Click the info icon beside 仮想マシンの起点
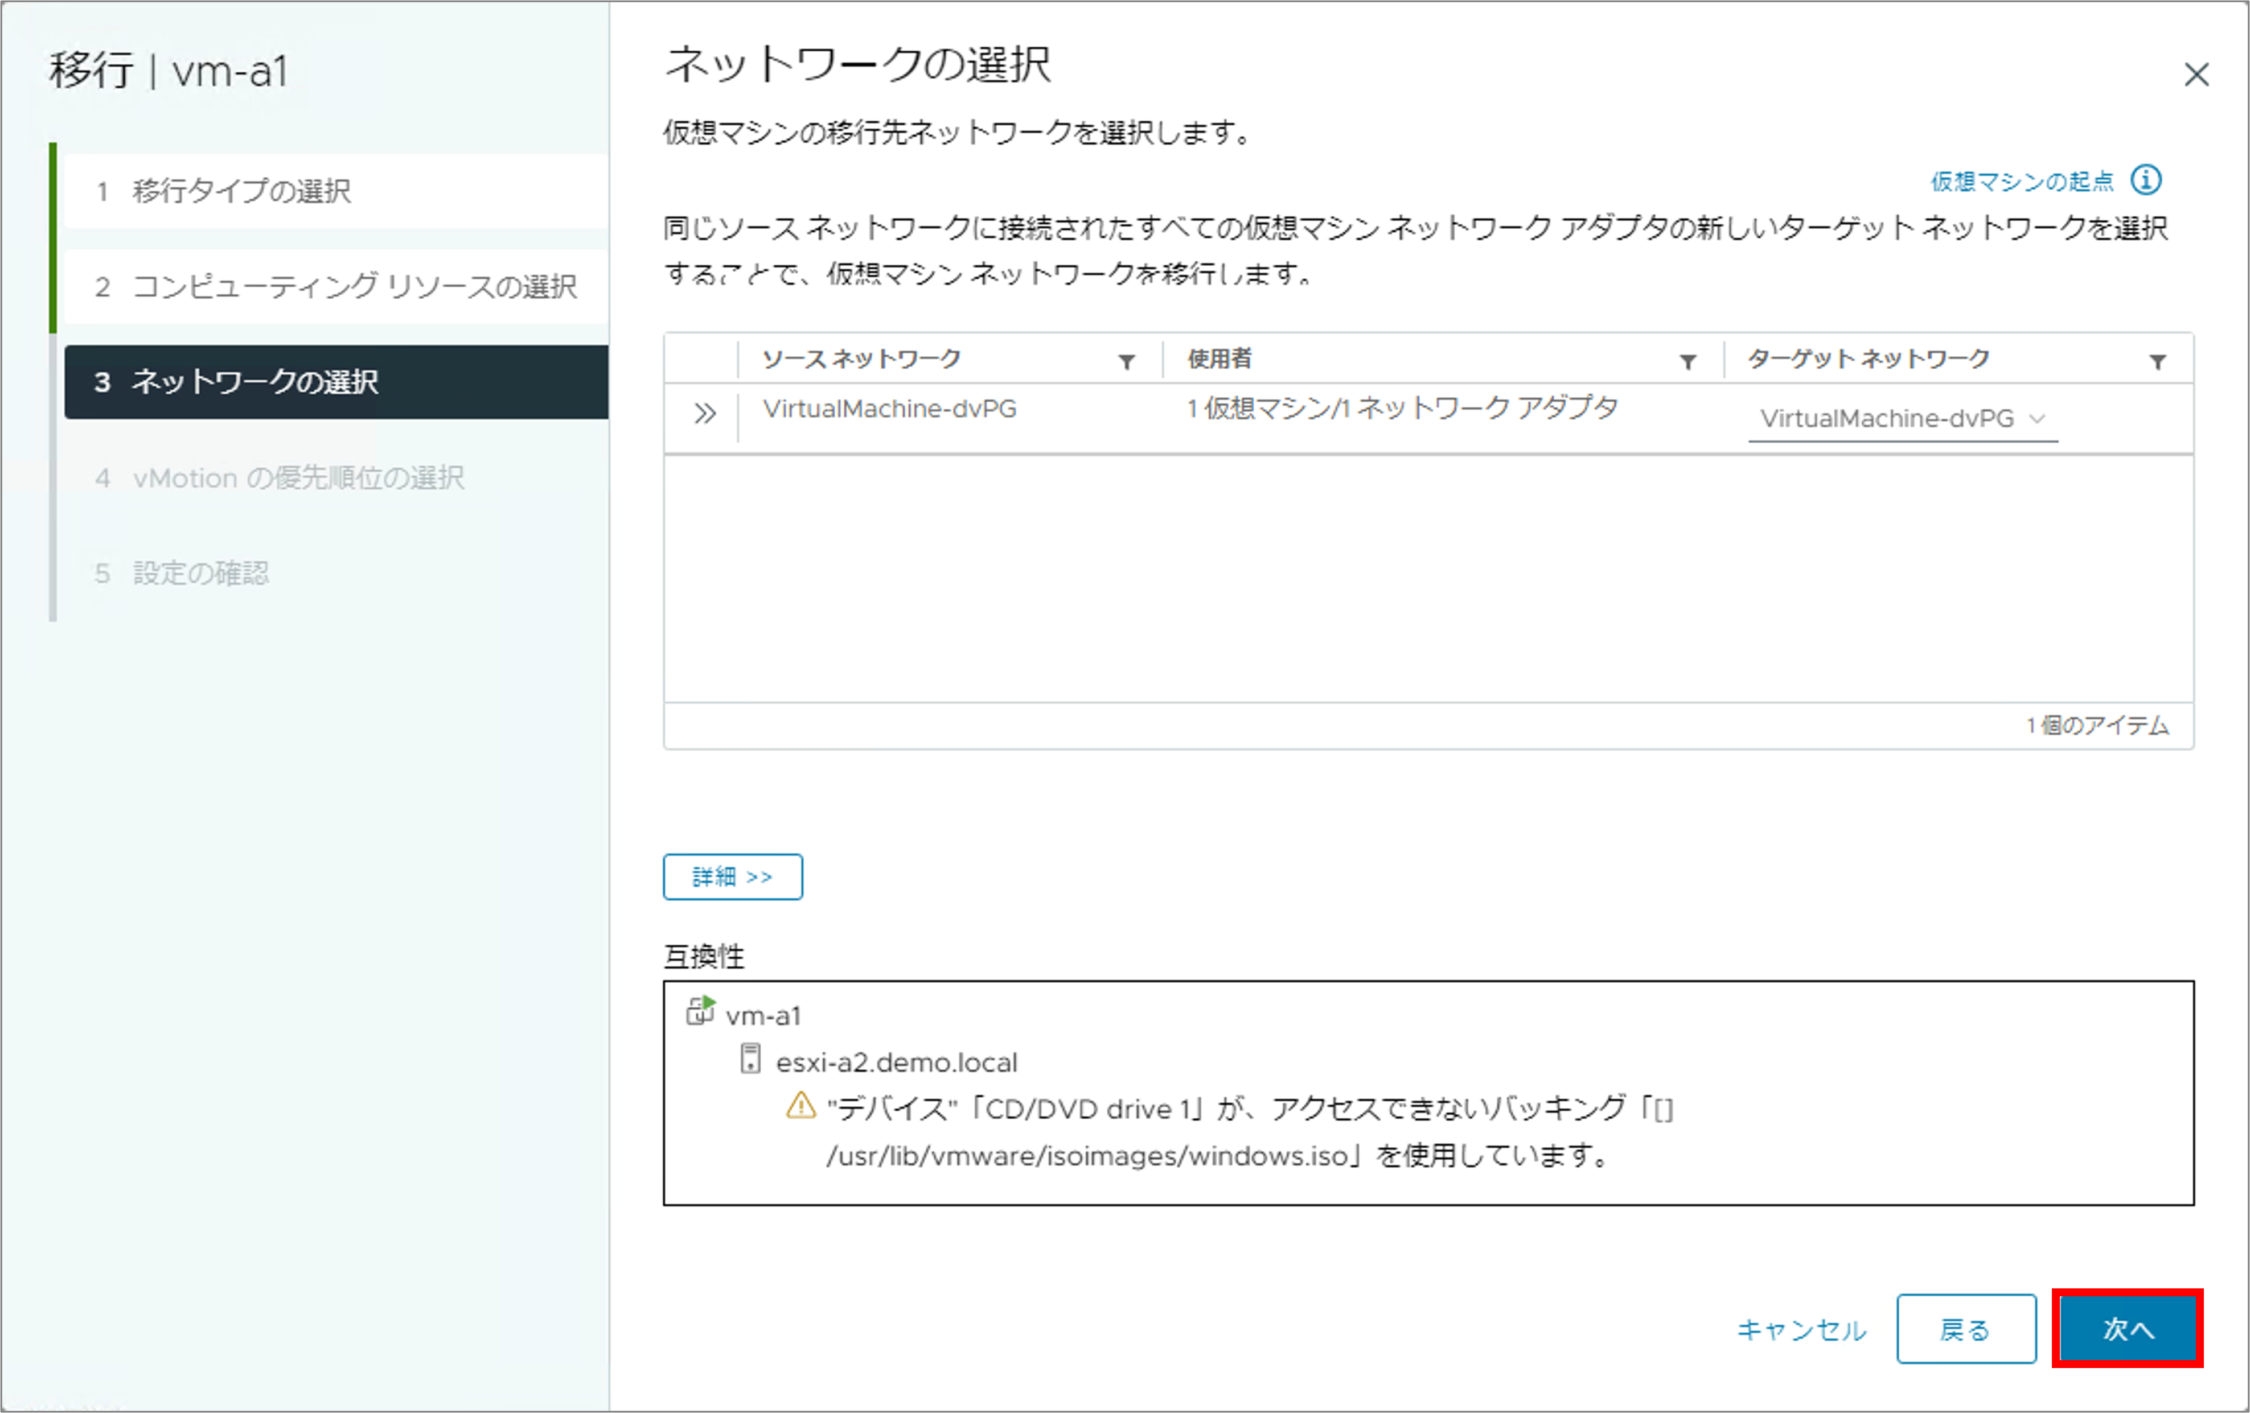 2145,179
